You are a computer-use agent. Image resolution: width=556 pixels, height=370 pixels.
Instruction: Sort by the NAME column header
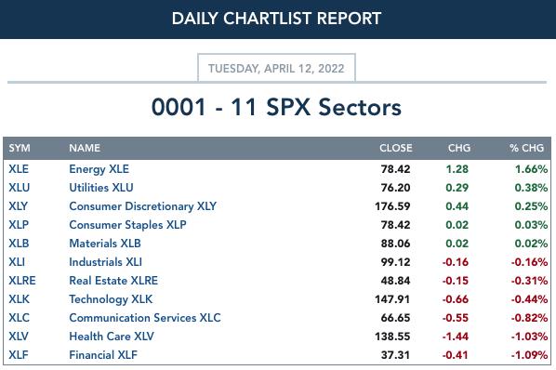[x=85, y=148]
